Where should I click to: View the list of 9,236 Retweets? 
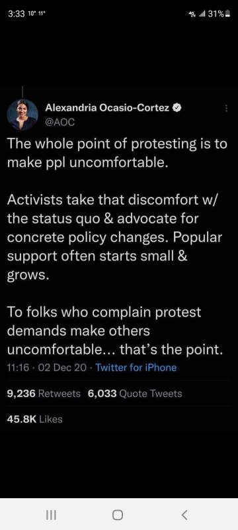44,394
